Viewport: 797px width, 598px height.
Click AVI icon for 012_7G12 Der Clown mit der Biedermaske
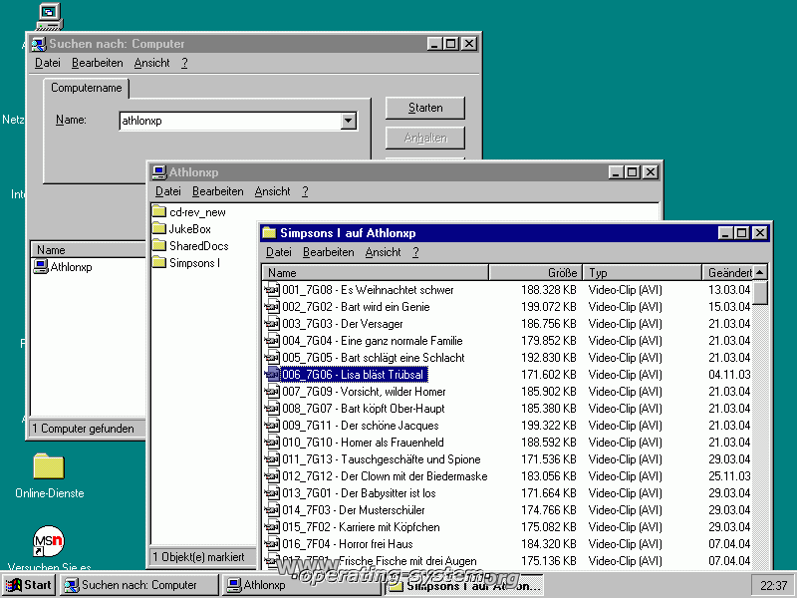[272, 476]
